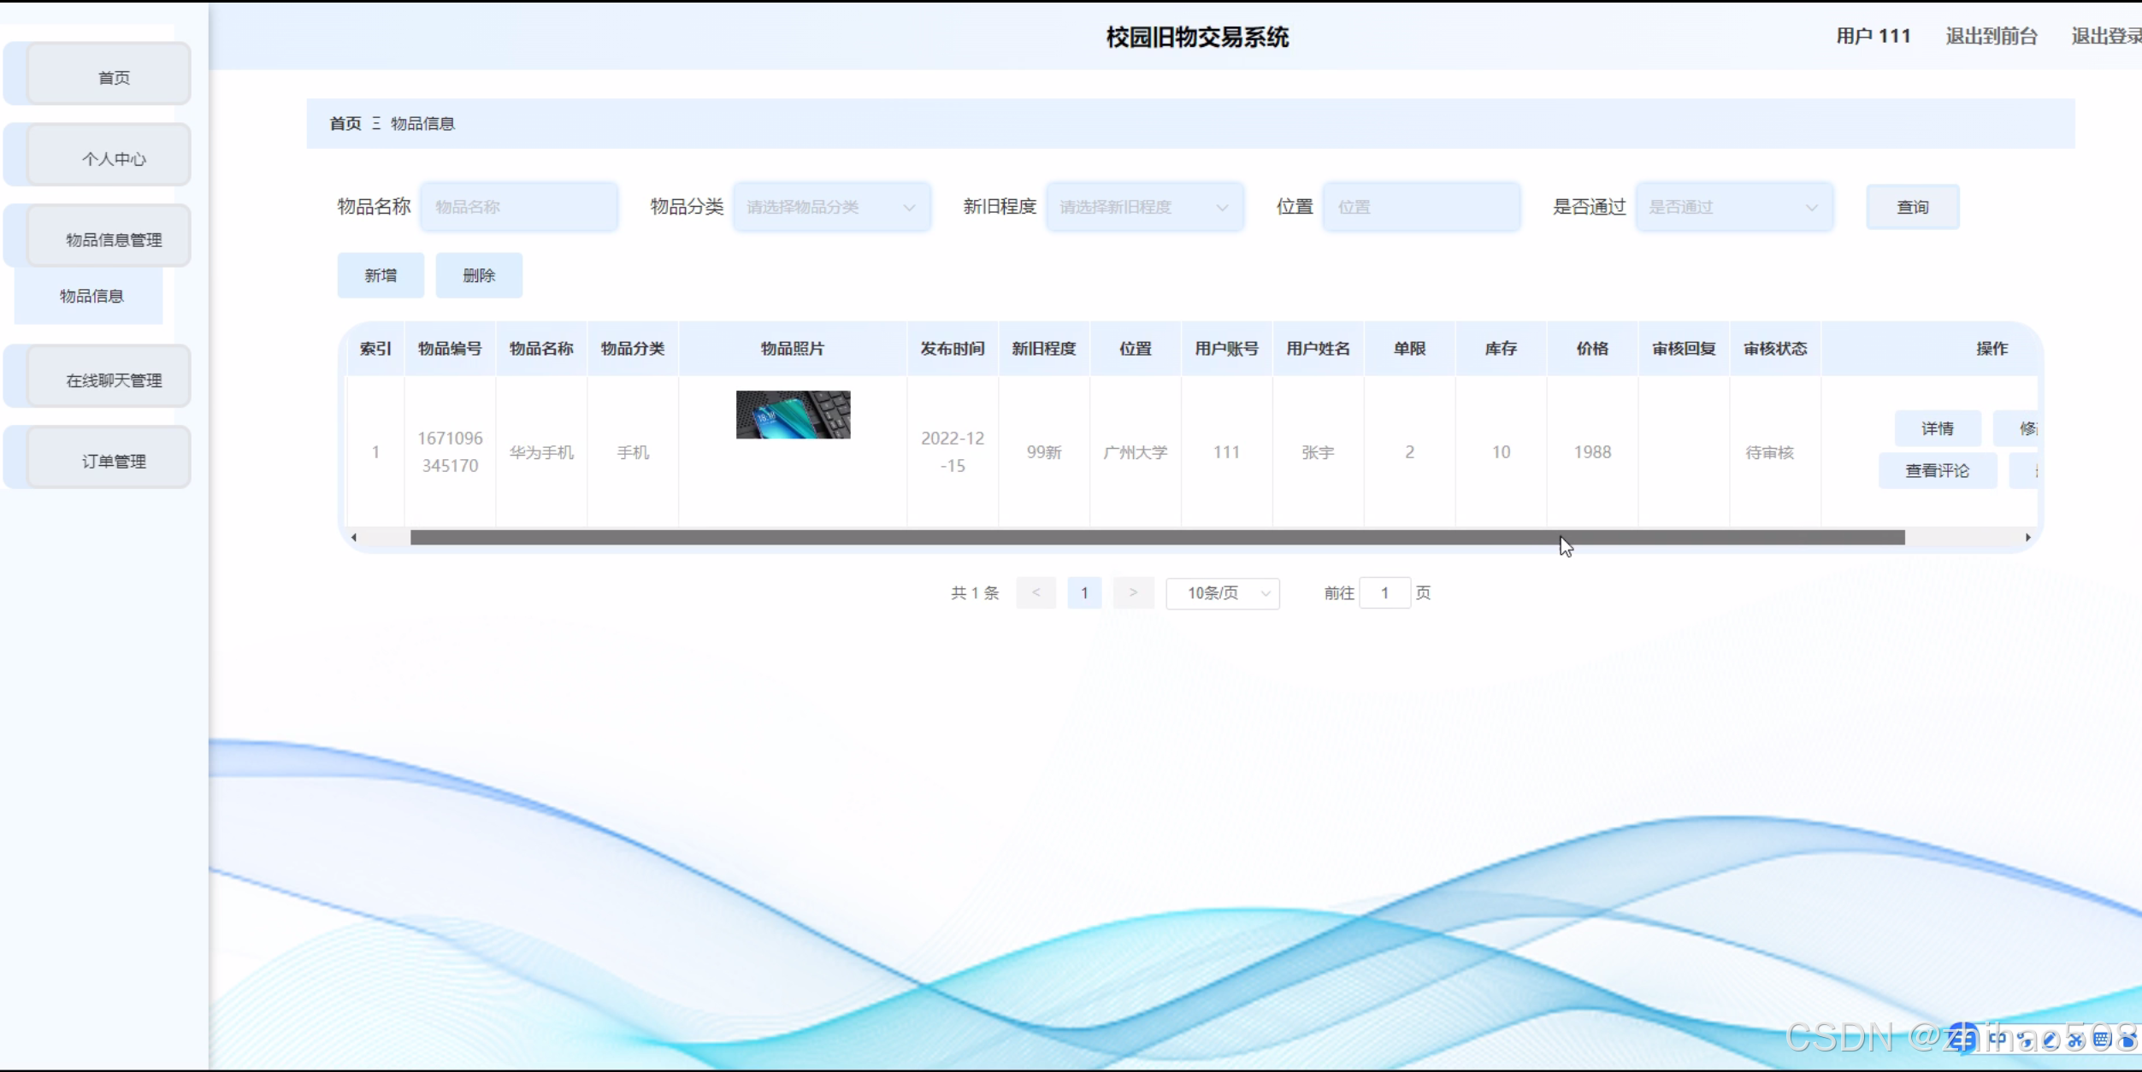The image size is (2142, 1072).
Task: Click the 查询 search button
Action: tap(1912, 207)
